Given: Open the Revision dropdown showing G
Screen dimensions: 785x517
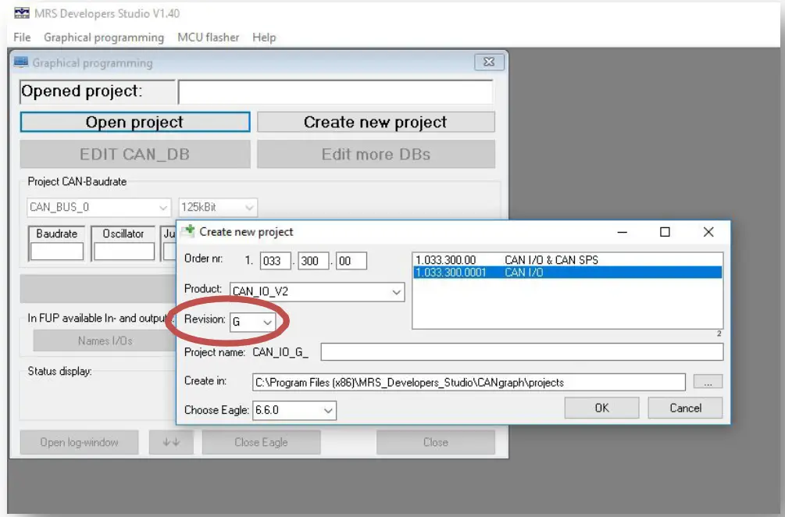Looking at the screenshot, I should [x=267, y=321].
